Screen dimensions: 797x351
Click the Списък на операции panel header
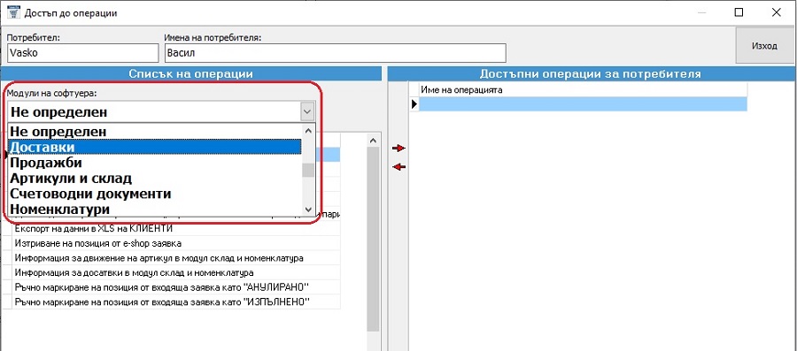pos(190,73)
